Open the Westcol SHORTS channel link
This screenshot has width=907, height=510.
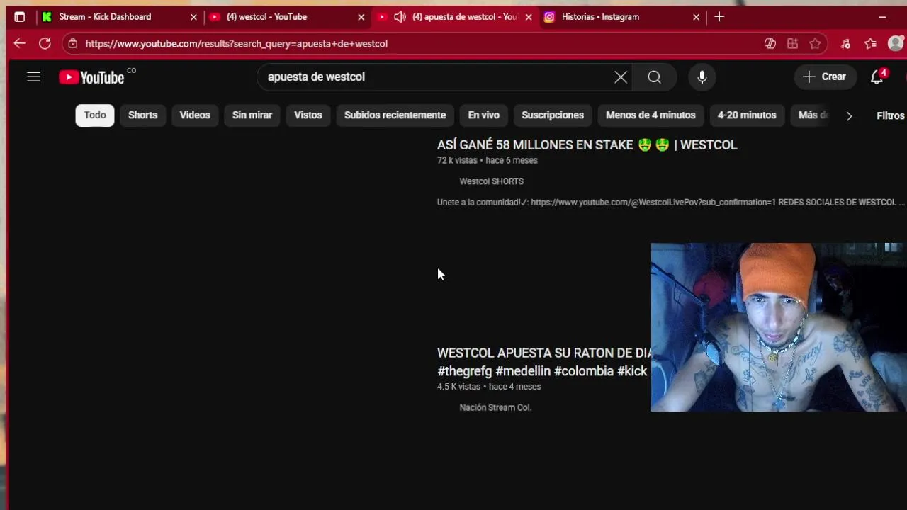[491, 181]
